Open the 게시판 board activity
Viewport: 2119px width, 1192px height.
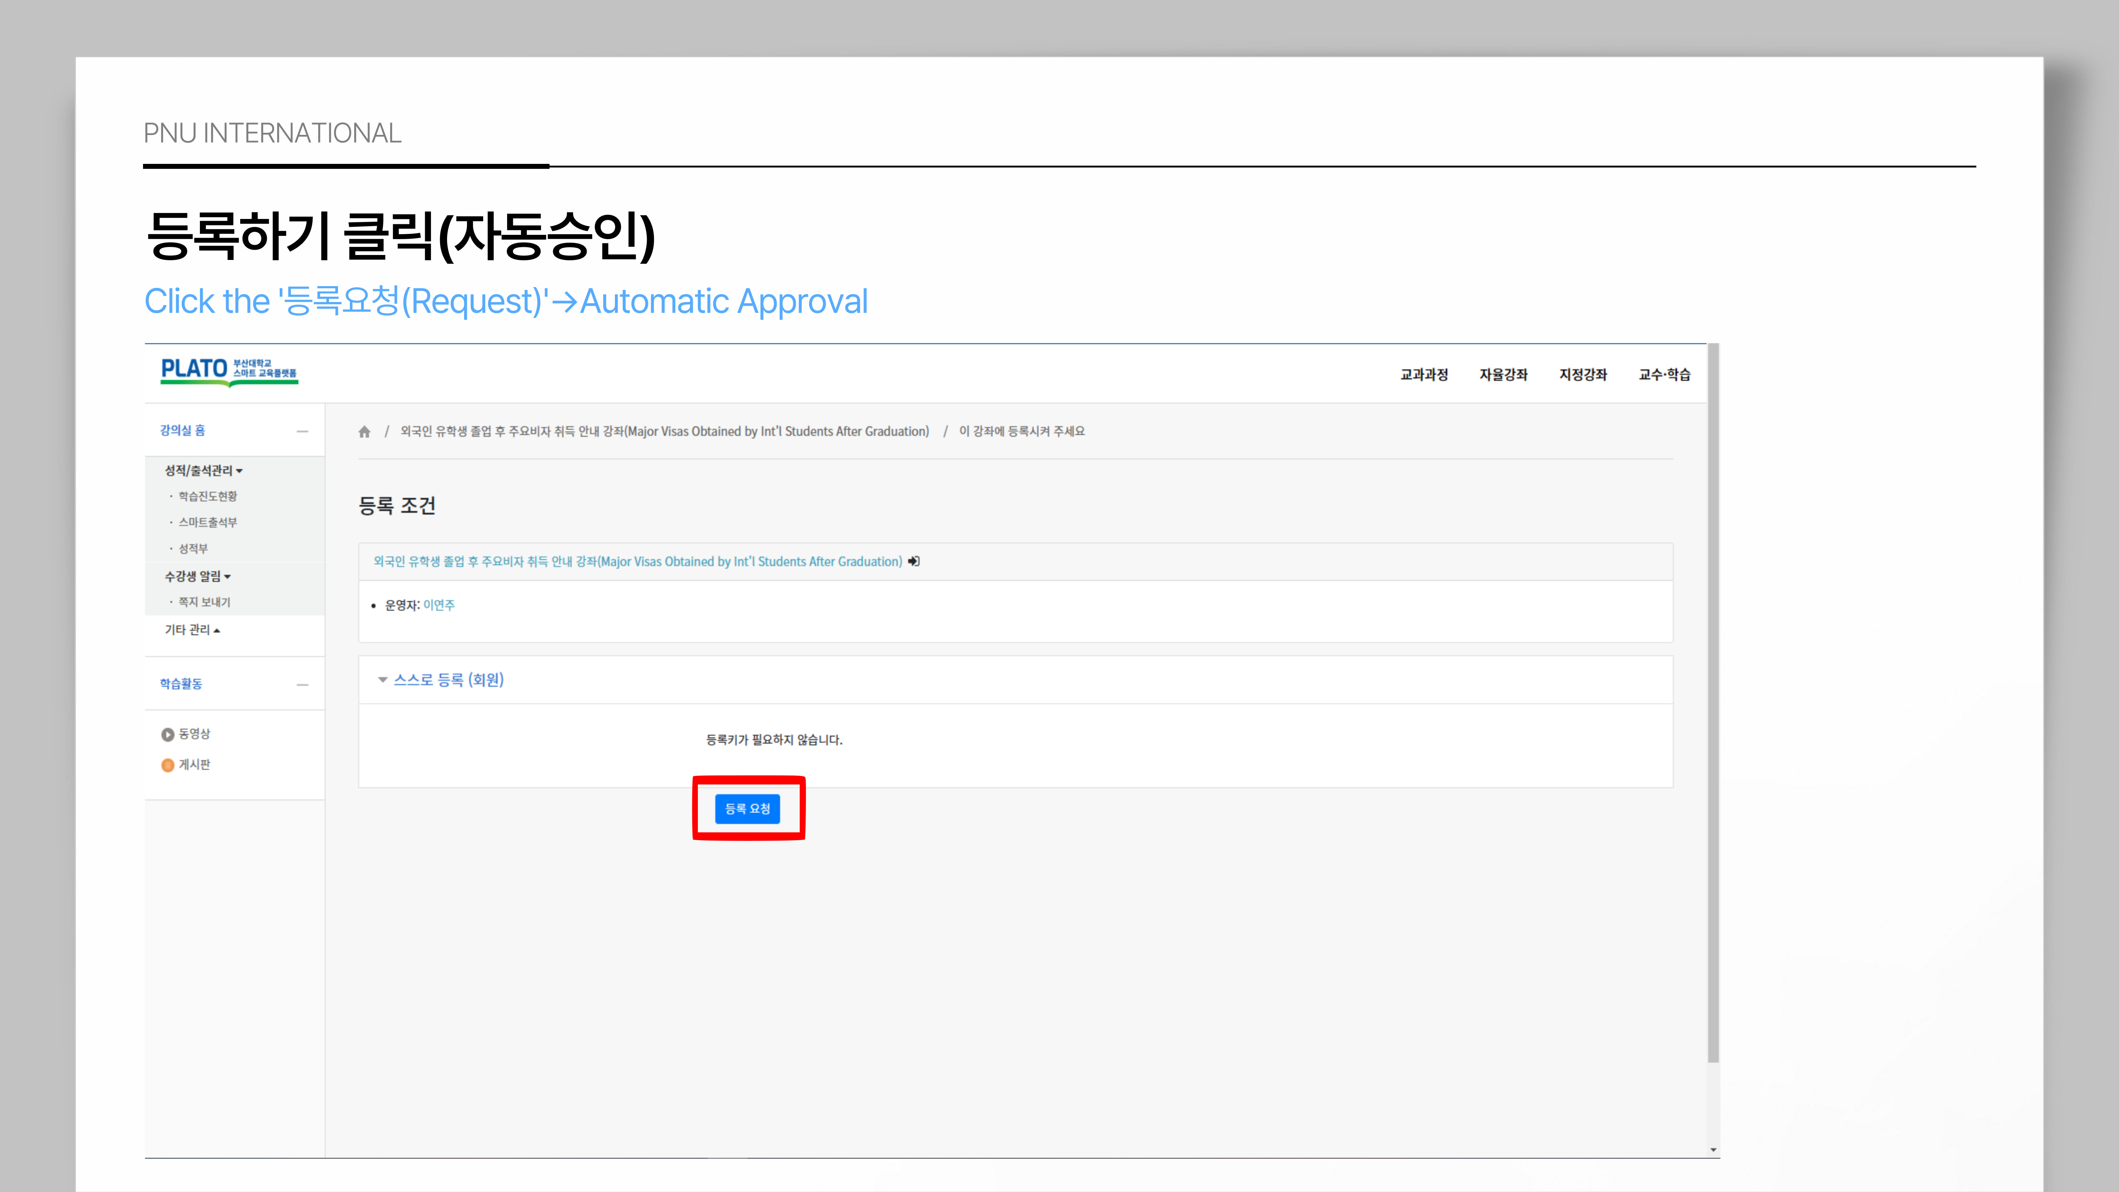click(x=194, y=765)
